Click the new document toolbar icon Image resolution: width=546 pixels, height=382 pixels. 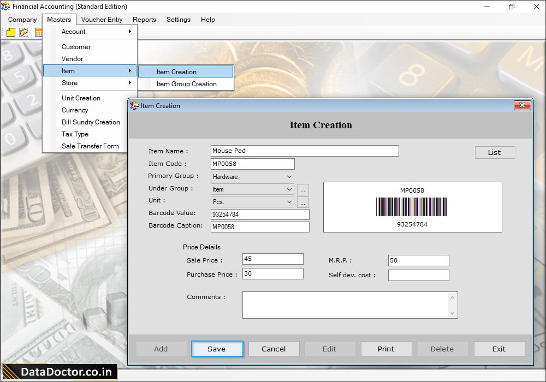[10, 32]
